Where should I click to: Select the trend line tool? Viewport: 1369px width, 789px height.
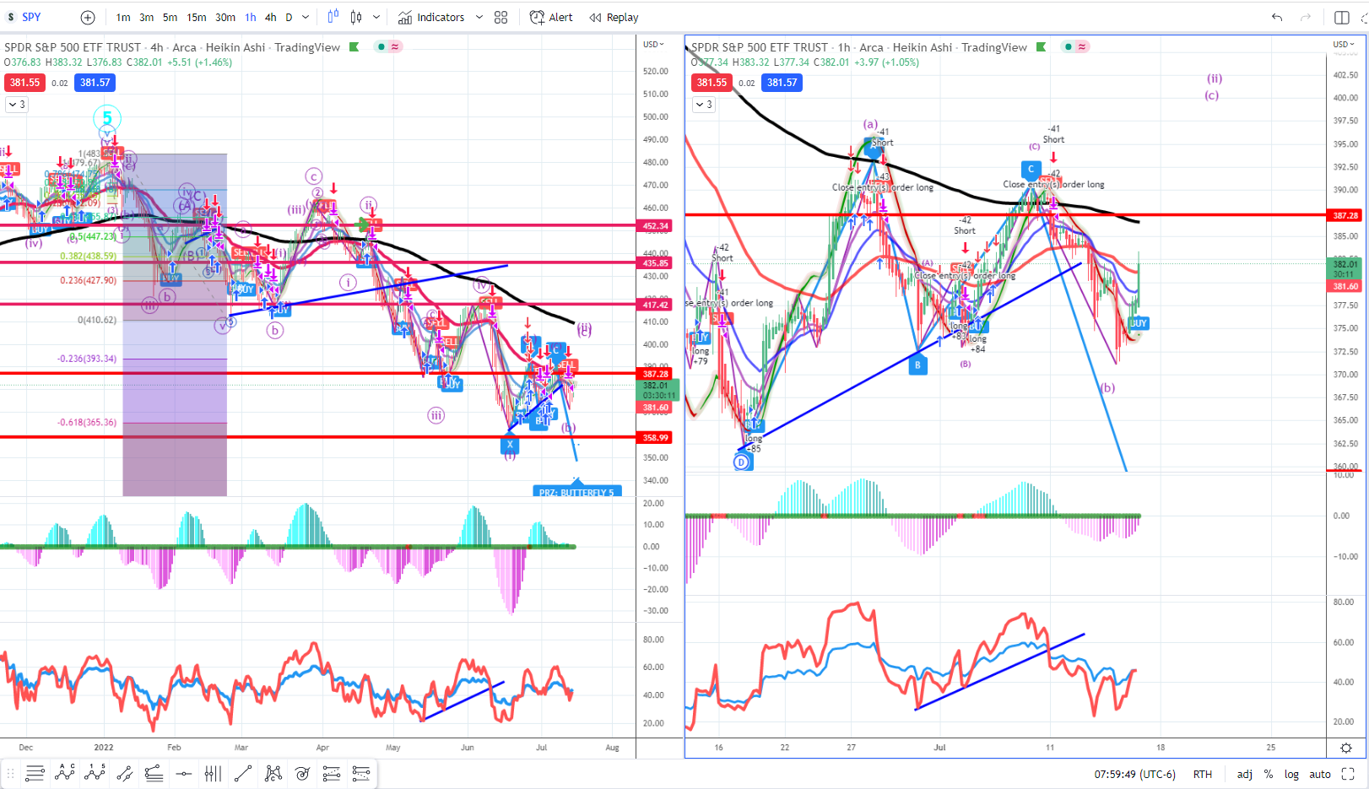pyautogui.click(x=243, y=773)
